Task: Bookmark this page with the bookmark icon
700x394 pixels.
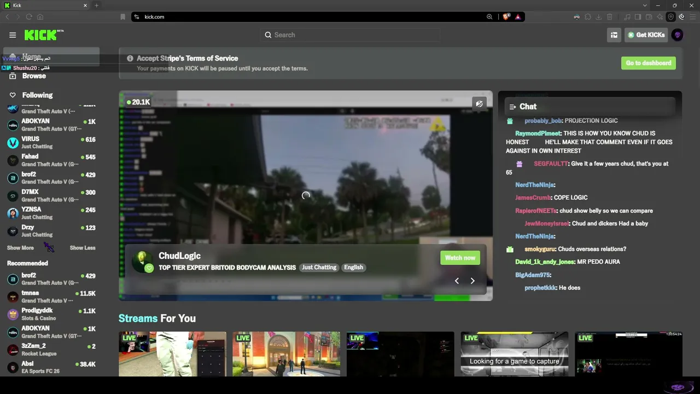Action: coord(122,17)
